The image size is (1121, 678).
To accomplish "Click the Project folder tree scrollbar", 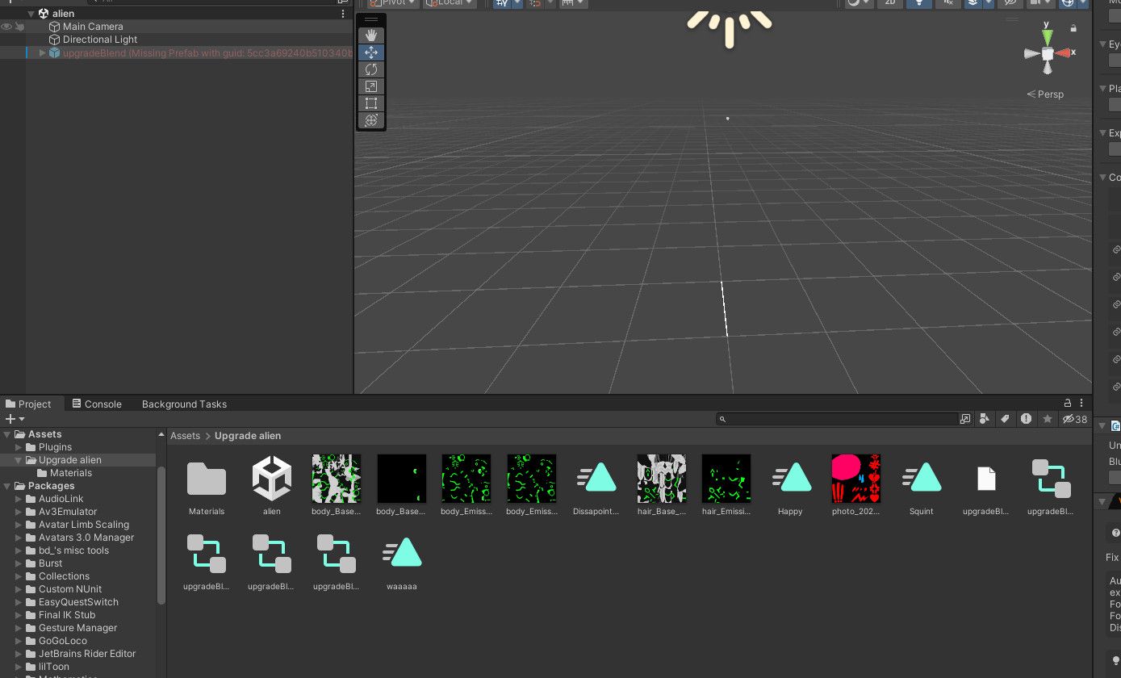I will [161, 534].
